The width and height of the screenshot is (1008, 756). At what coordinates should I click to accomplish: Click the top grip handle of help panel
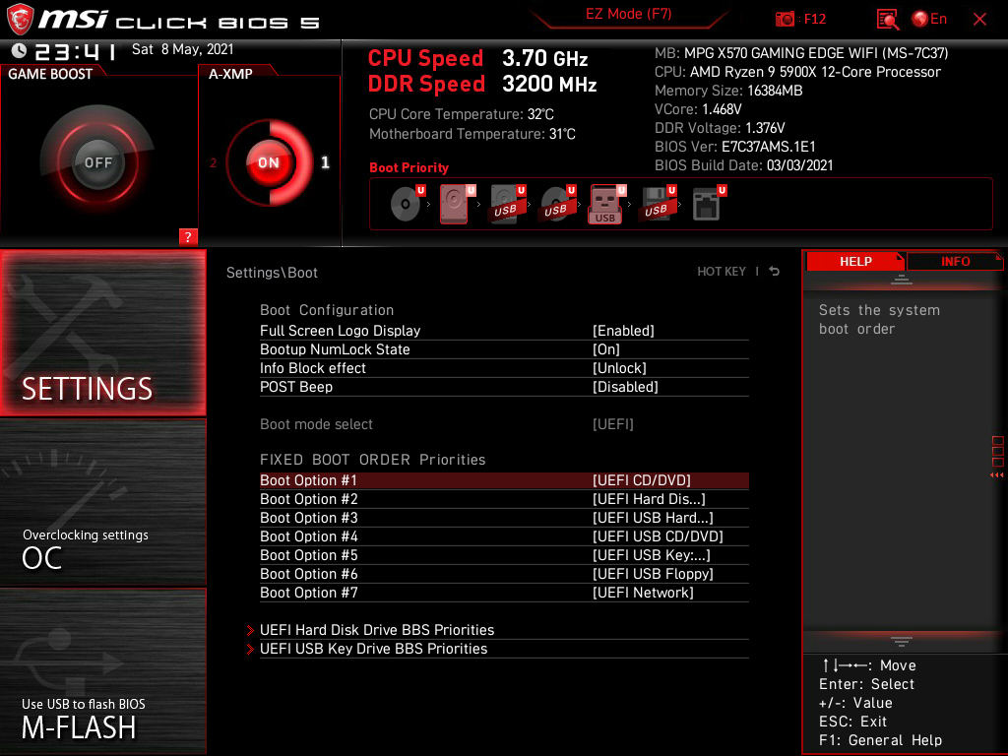click(902, 280)
